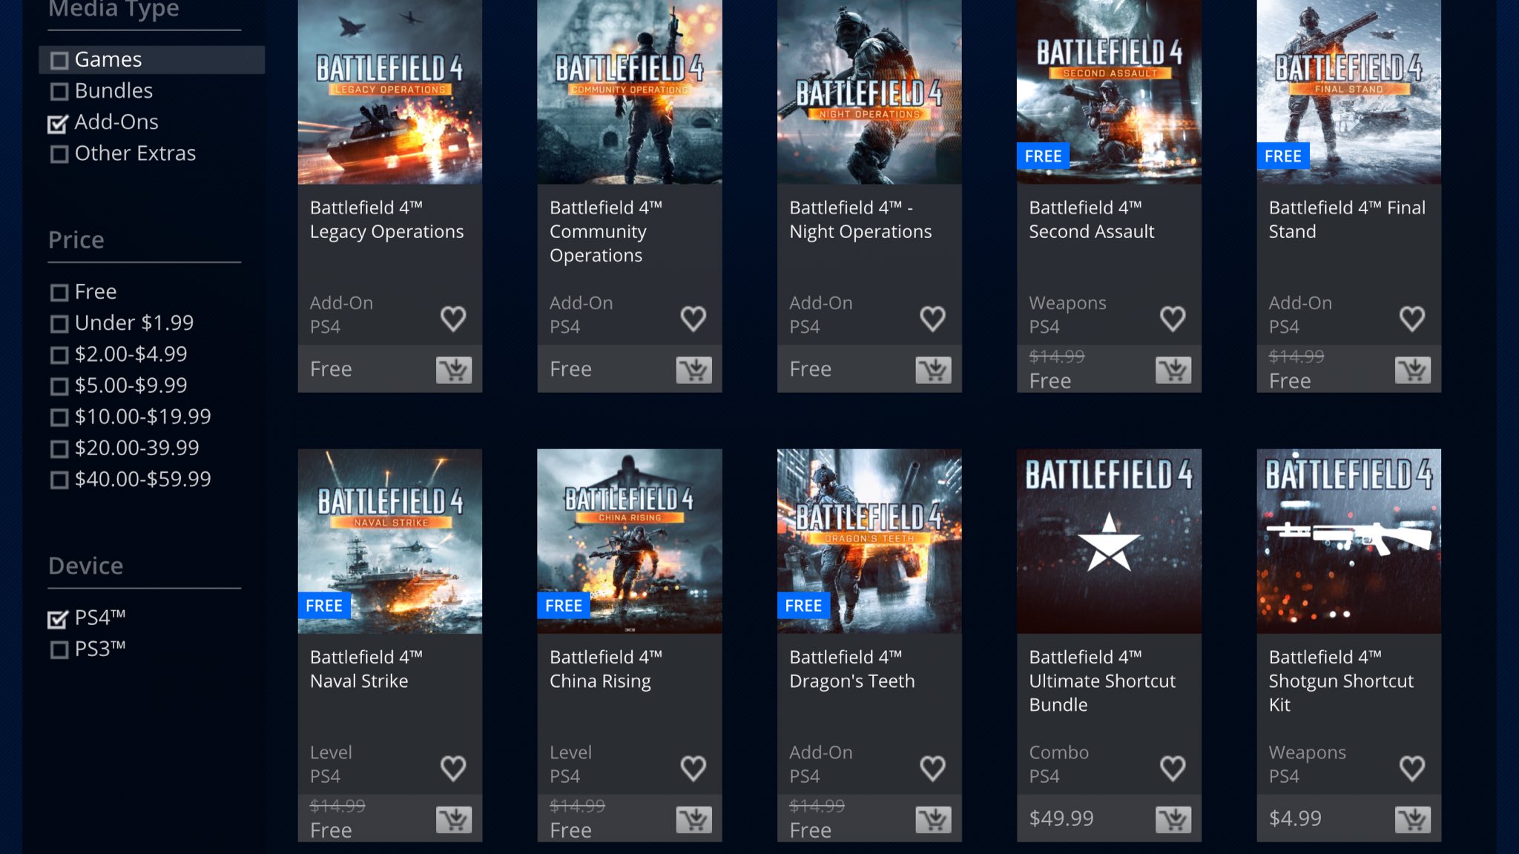Screen dimensions: 1519x854
Task: Click the FREE badge on Second Assault
Action: point(1043,156)
